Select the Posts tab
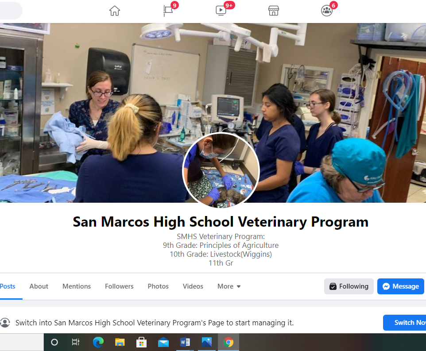 (x=8, y=286)
